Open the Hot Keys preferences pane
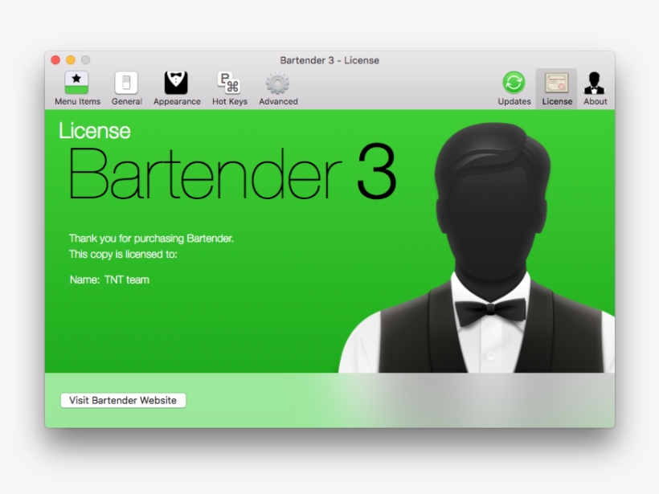The image size is (659, 494). pyautogui.click(x=228, y=83)
